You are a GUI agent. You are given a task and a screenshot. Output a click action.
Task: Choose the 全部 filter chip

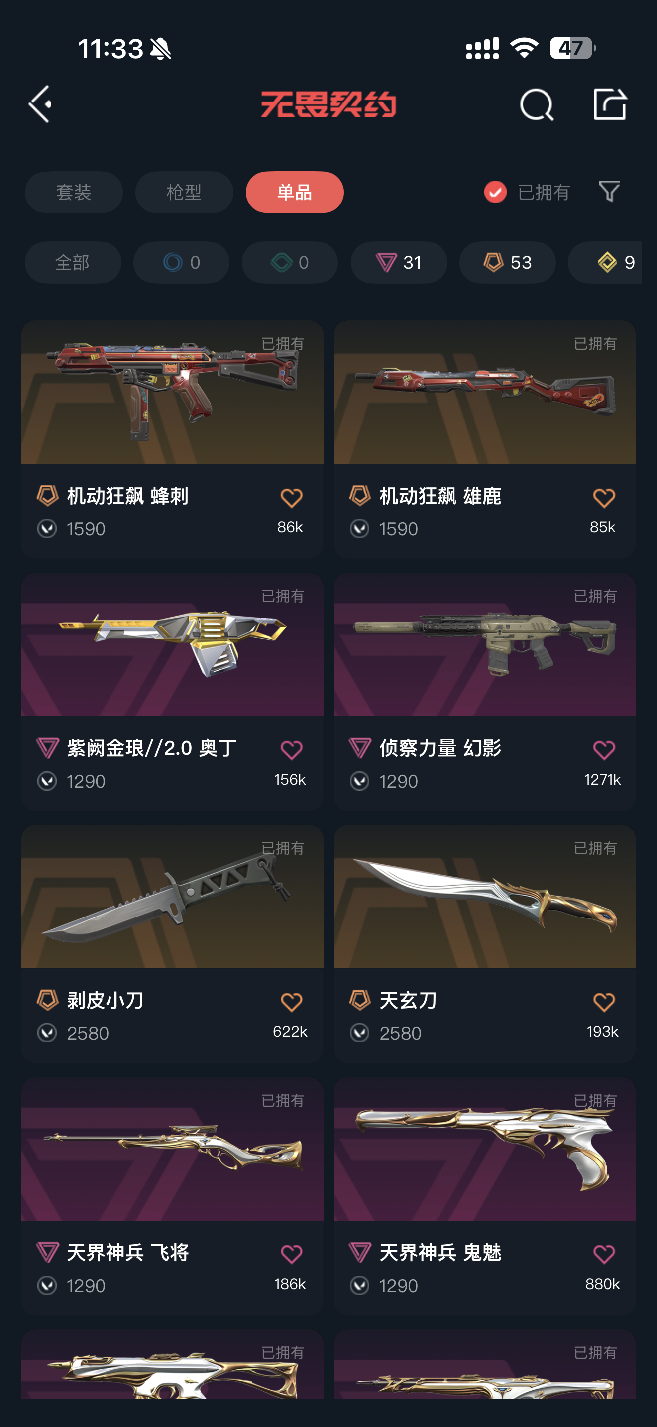coord(73,262)
